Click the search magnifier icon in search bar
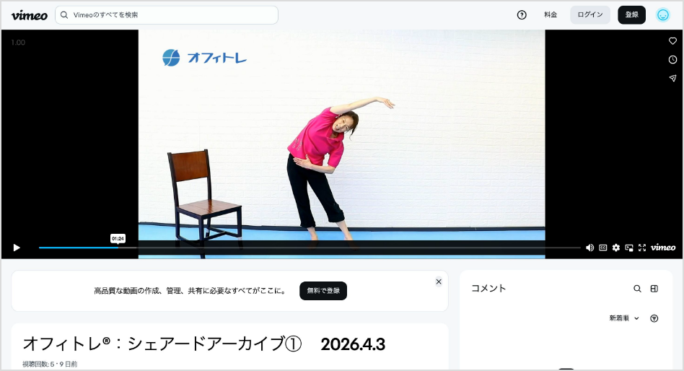684x371 pixels. point(64,15)
